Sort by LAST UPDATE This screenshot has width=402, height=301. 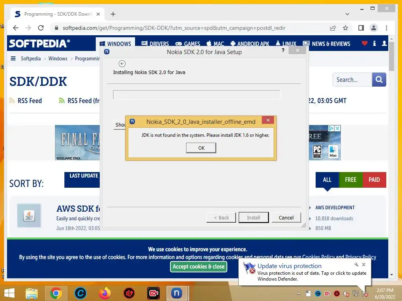(x=82, y=180)
